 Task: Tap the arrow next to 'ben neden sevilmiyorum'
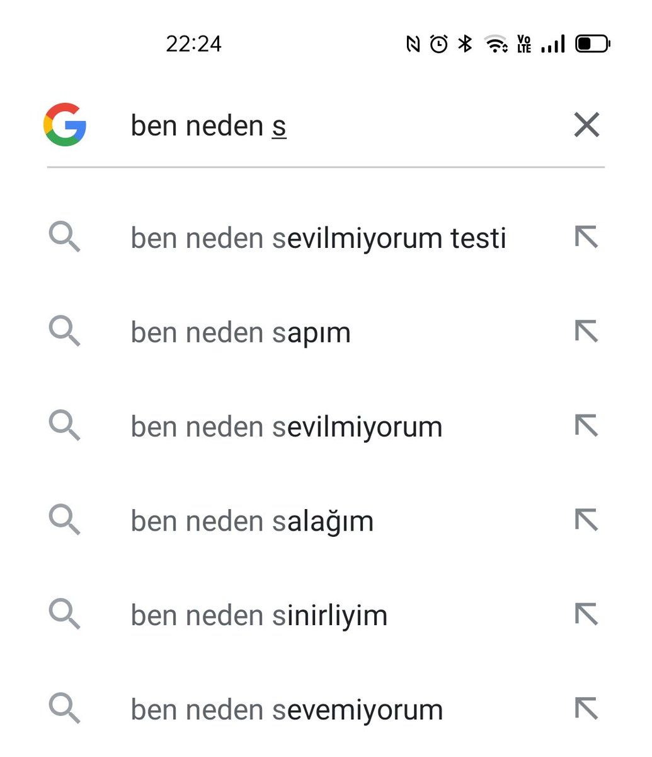(586, 426)
